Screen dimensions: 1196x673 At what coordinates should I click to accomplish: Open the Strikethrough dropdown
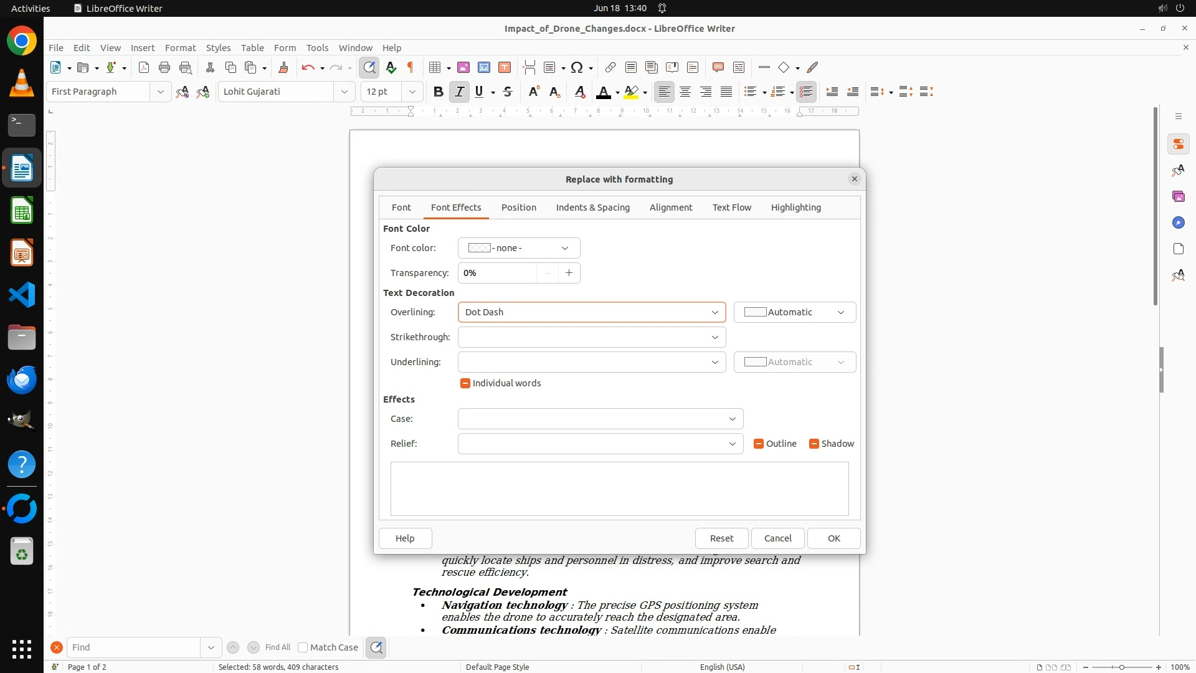coord(592,337)
